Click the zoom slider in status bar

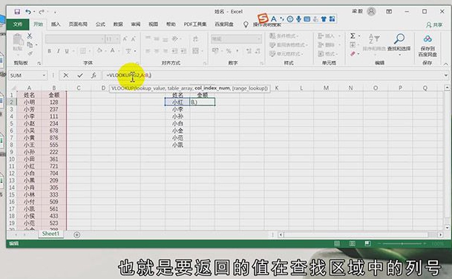402,243
